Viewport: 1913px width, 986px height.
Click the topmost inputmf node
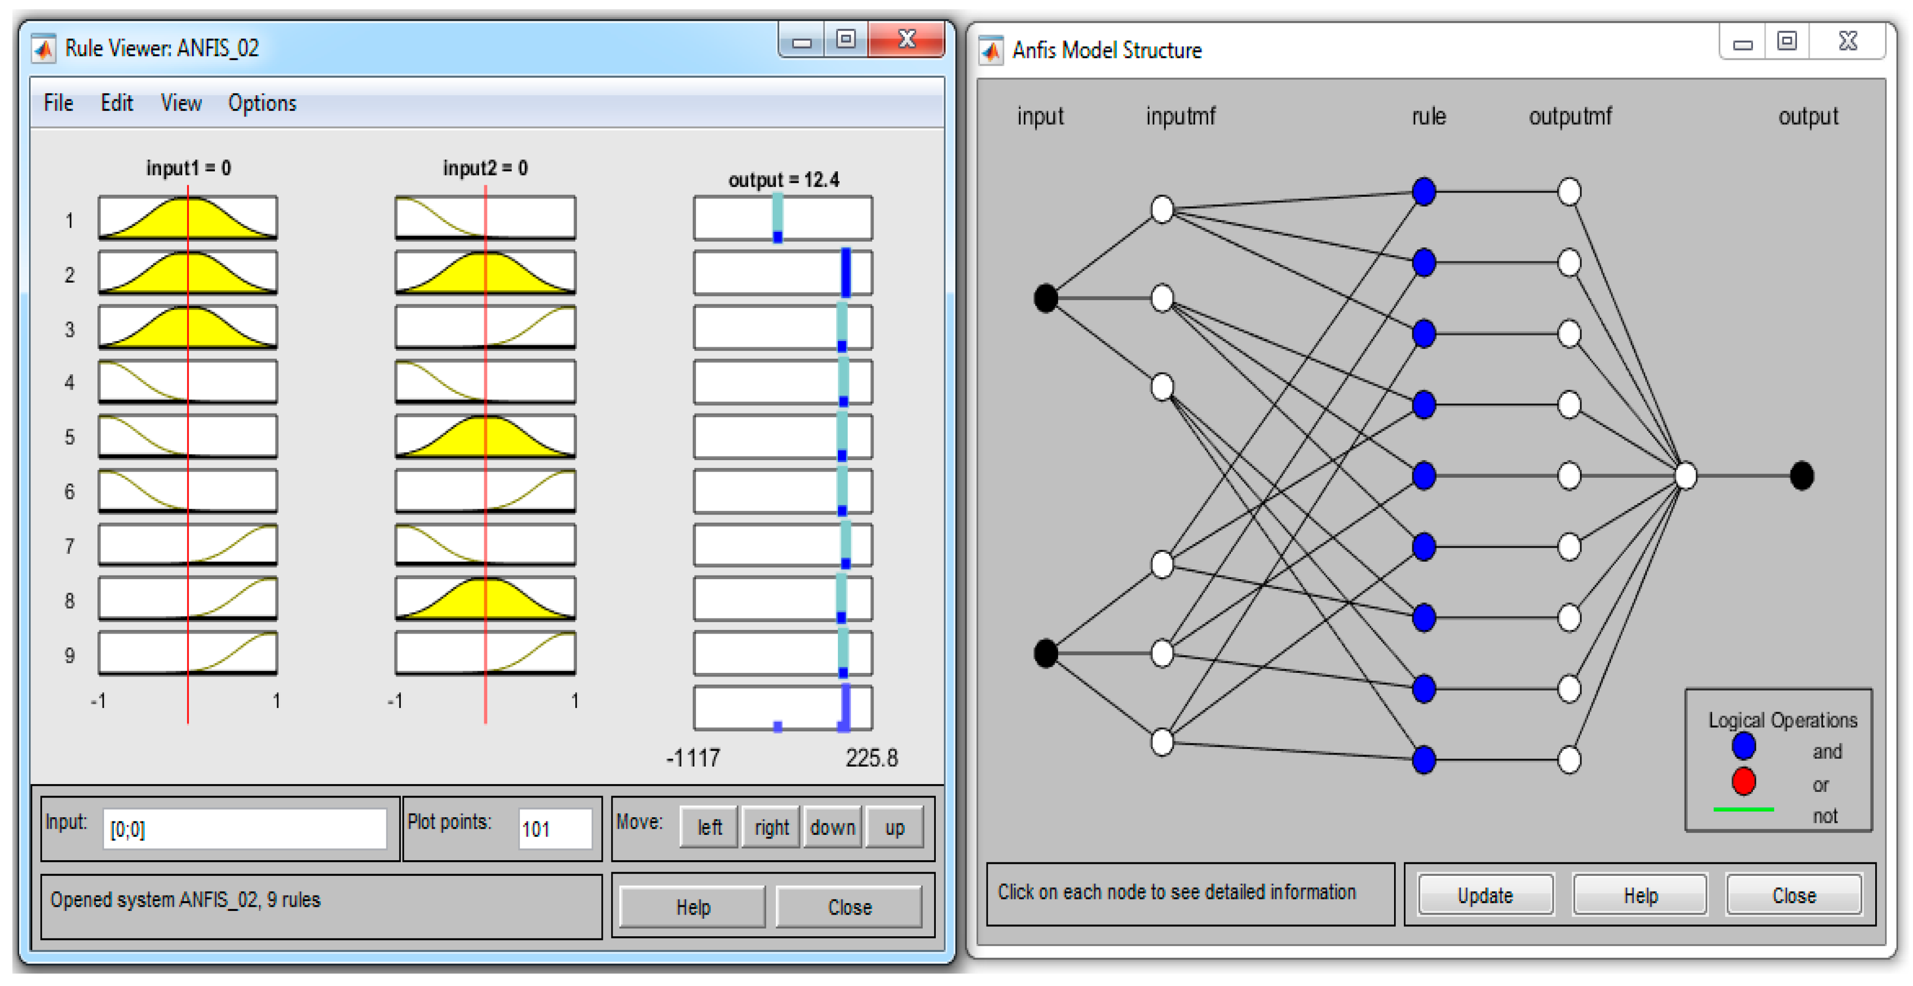(1162, 209)
